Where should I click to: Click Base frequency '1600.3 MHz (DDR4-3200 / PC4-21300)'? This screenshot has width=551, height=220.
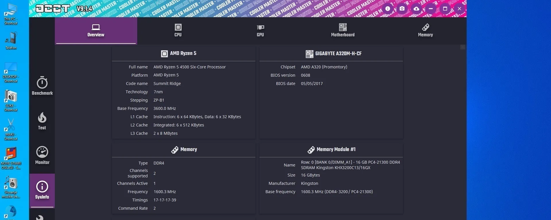[x=337, y=192]
